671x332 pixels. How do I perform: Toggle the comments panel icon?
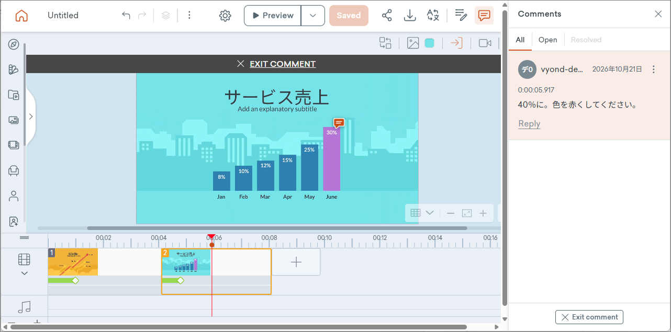pyautogui.click(x=484, y=16)
